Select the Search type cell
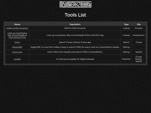 [x=126, y=42]
